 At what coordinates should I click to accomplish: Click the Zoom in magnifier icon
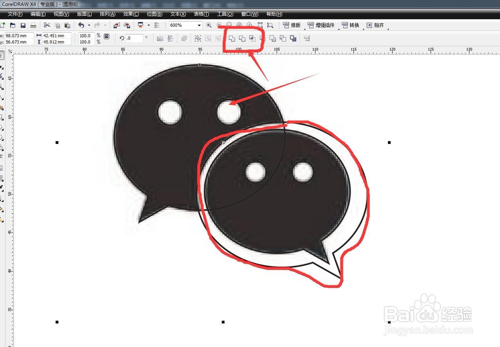coord(209,25)
